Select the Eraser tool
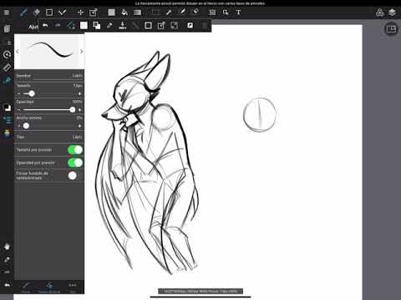The height and width of the screenshot is (300, 401). [x=36, y=12]
